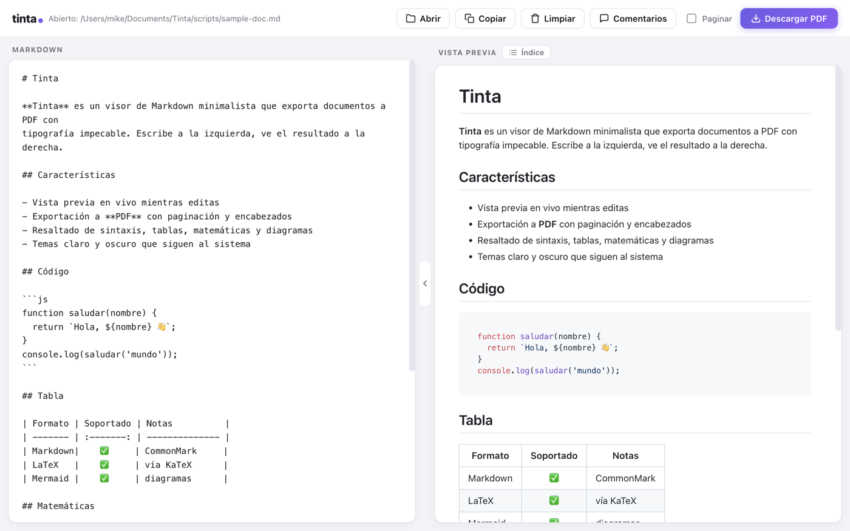Image resolution: width=850 pixels, height=531 pixels.
Task: Open the Índice table of contents
Action: pos(526,53)
